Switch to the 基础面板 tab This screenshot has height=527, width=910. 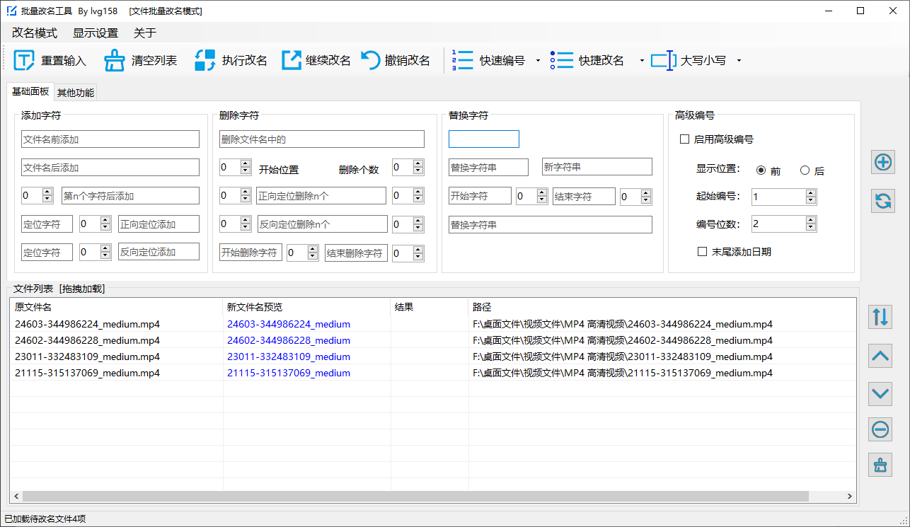(x=30, y=91)
